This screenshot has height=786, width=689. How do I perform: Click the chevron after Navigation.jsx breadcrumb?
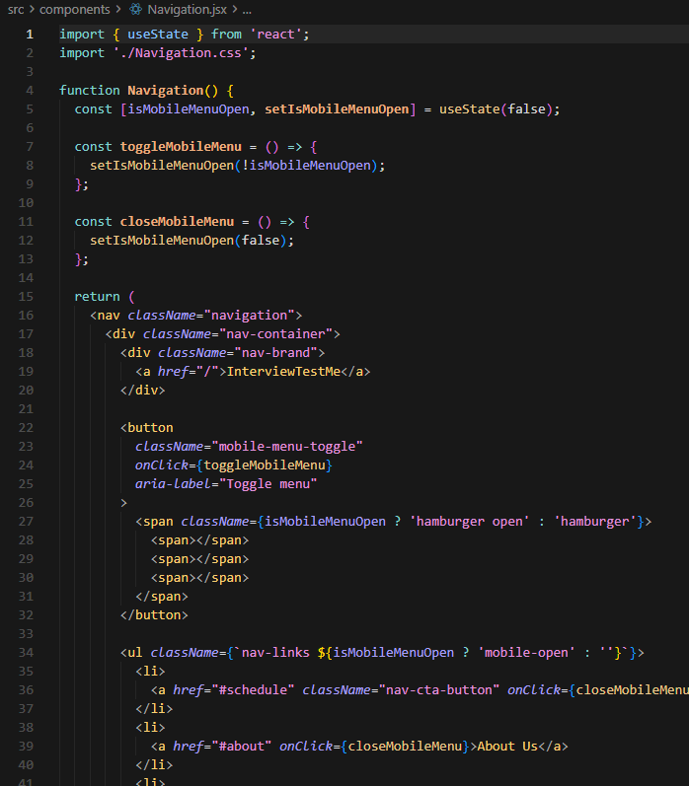pos(234,9)
